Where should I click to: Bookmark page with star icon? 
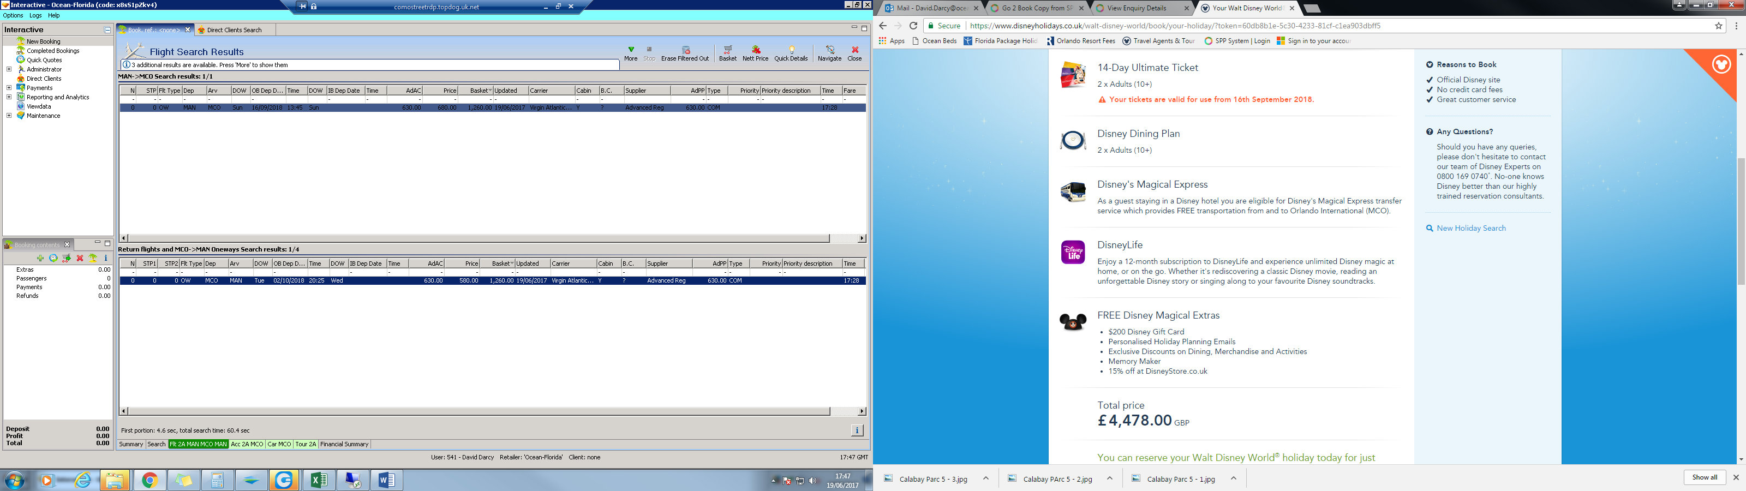click(x=1719, y=26)
